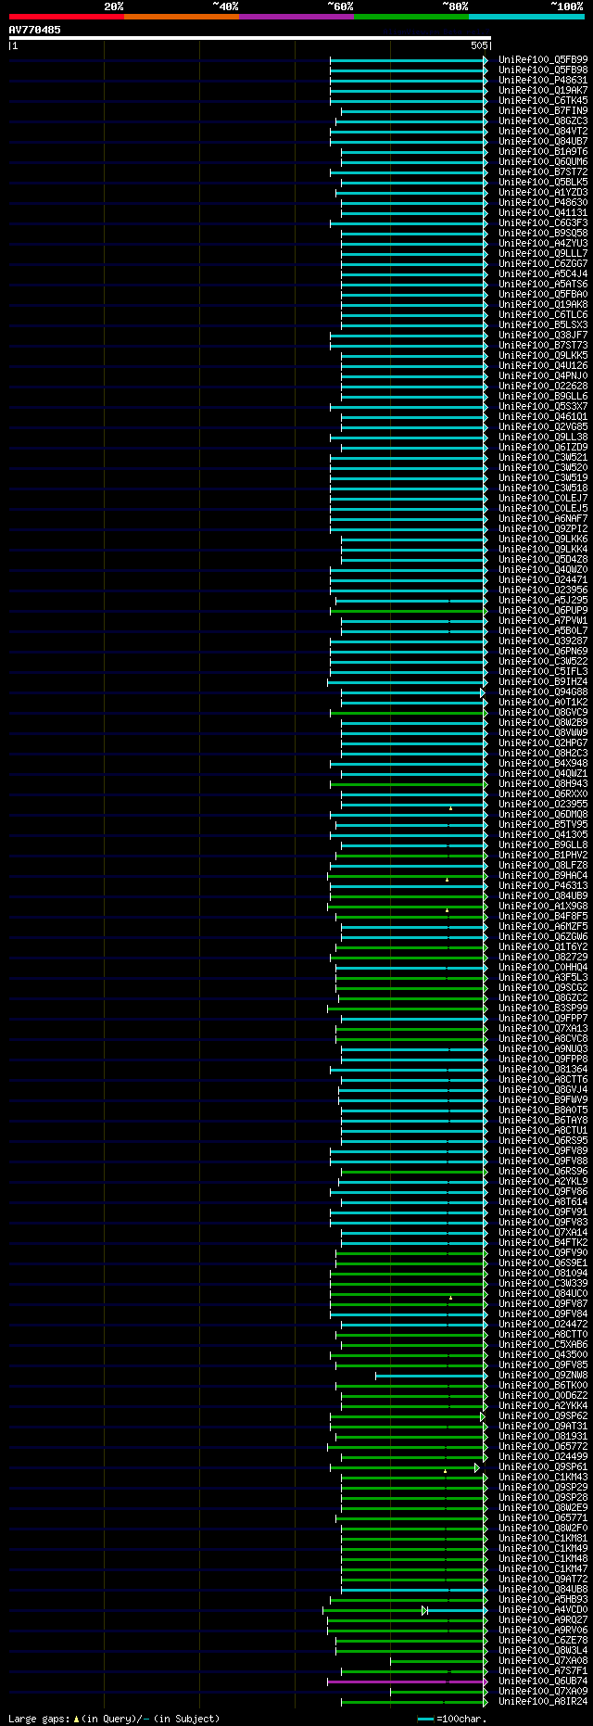The width and height of the screenshot is (593, 1726).
Task: Select hit label UniRef100_Q6DMQ8
Action: pos(543,814)
